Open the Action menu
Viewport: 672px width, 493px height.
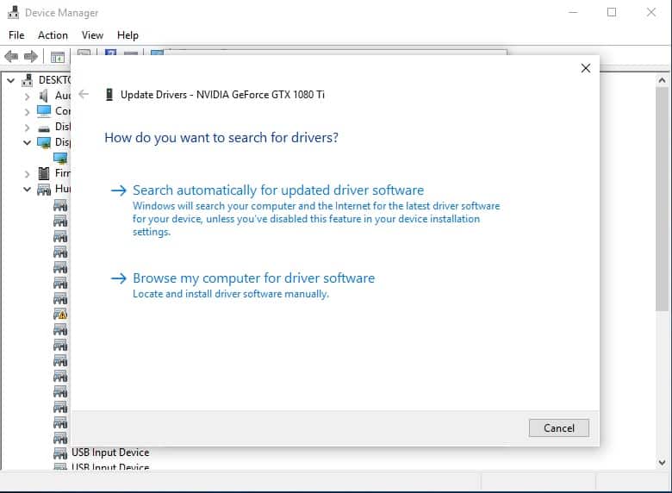(53, 35)
